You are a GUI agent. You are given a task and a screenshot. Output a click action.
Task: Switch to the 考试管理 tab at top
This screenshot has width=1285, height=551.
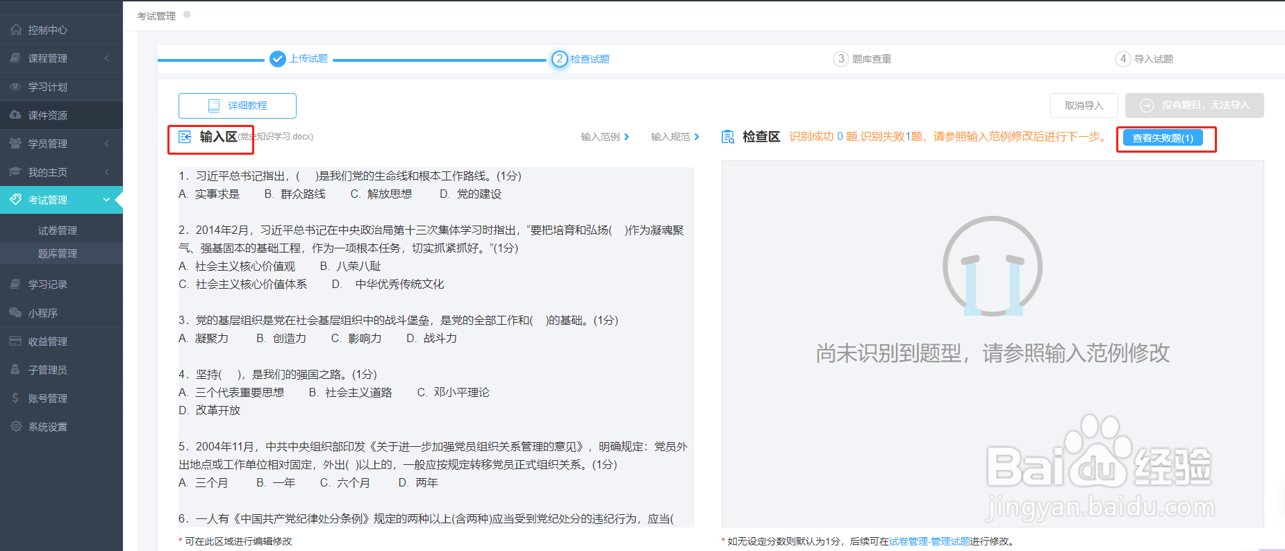click(x=156, y=16)
